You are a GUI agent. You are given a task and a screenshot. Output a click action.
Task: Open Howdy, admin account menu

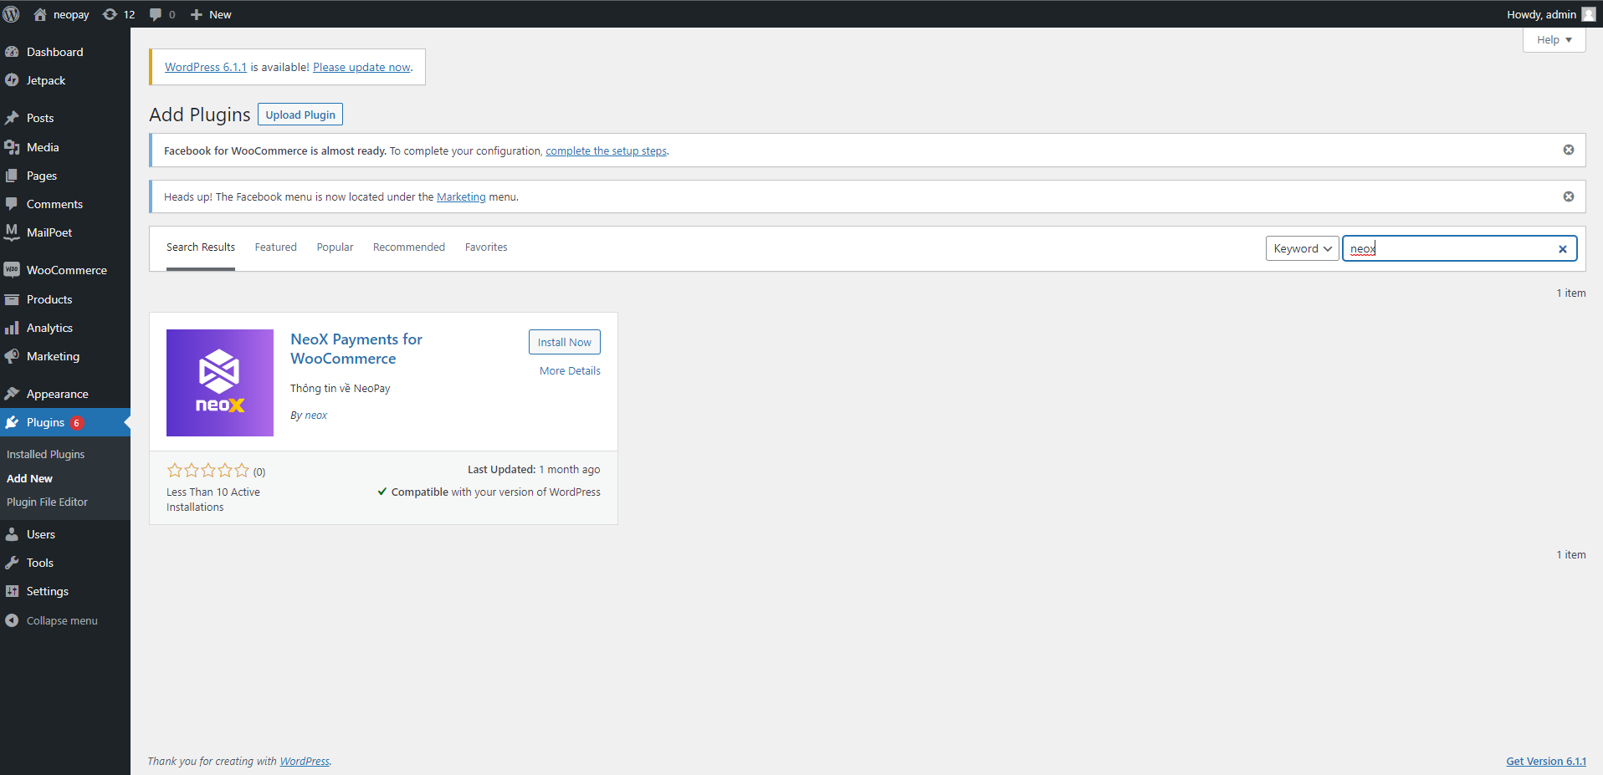(x=1551, y=14)
